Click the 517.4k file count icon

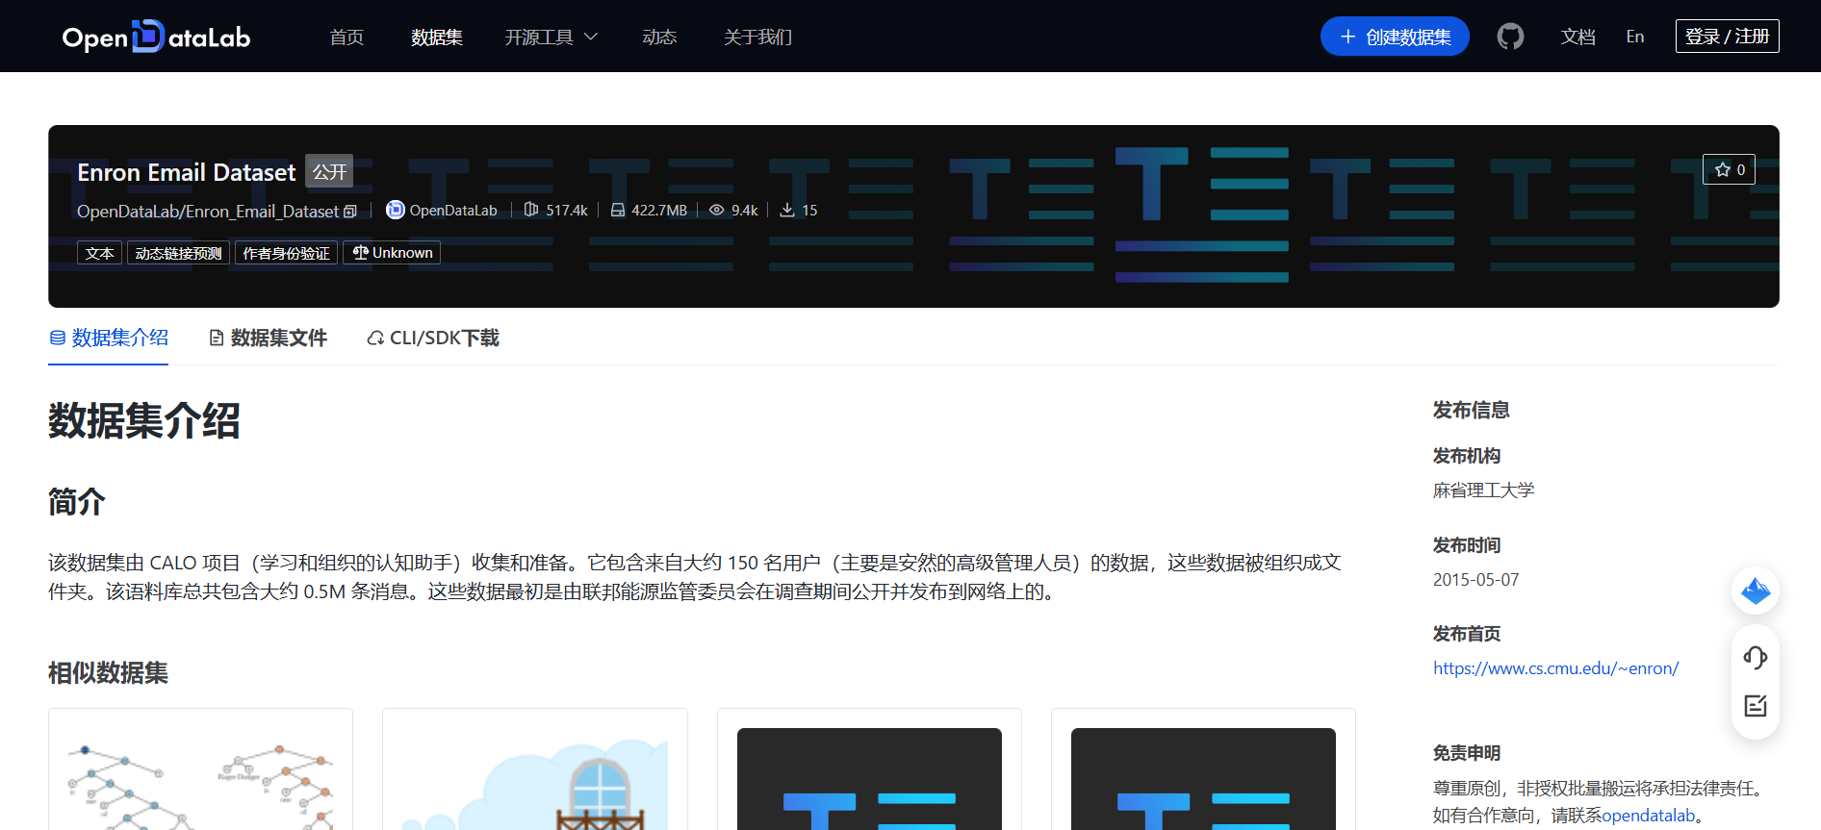coord(531,210)
